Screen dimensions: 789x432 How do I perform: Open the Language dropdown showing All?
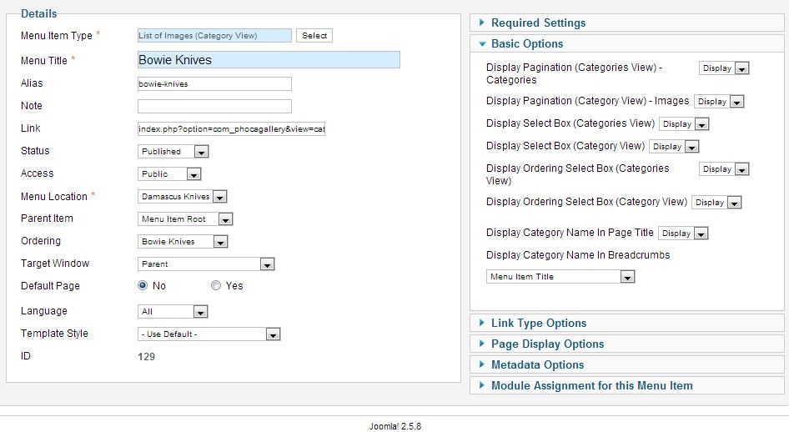tap(173, 312)
